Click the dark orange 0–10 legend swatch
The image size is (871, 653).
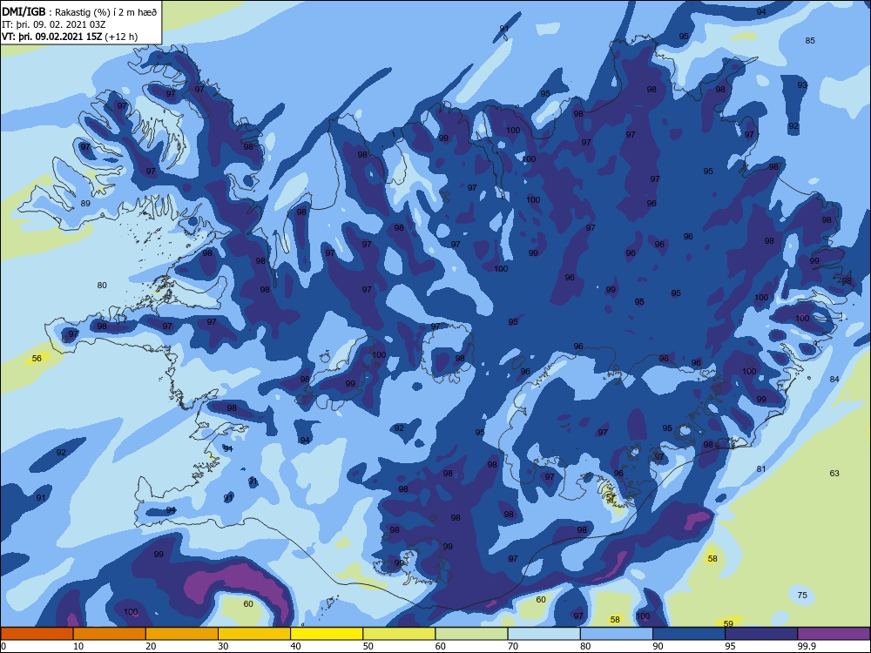tap(37, 634)
